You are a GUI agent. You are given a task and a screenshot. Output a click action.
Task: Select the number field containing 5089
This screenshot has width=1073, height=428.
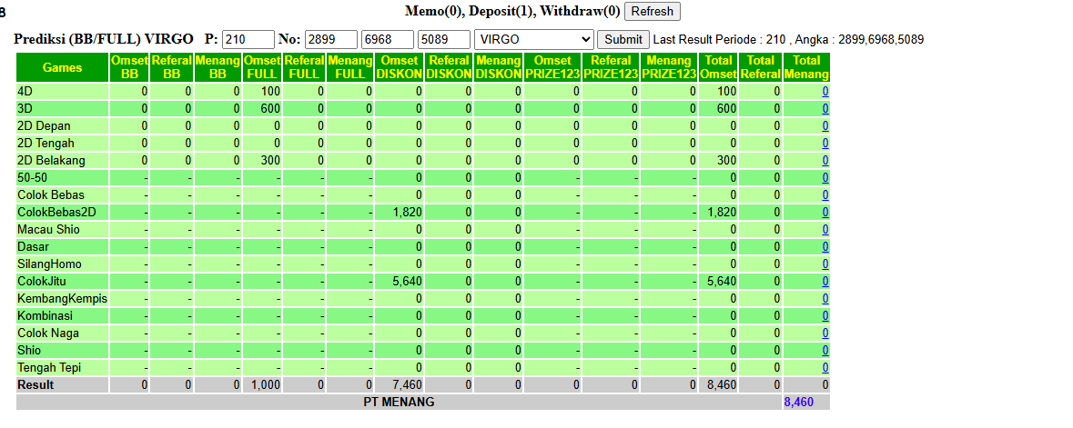click(x=444, y=40)
